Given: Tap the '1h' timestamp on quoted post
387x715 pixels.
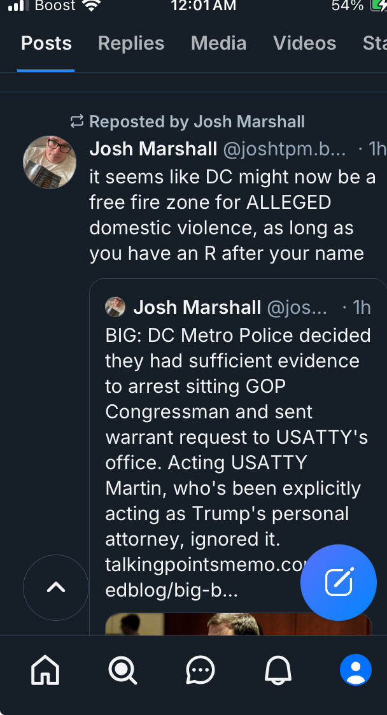Looking at the screenshot, I should click(361, 308).
